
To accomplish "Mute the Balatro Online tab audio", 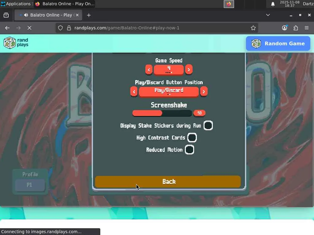I will tap(26, 15).
